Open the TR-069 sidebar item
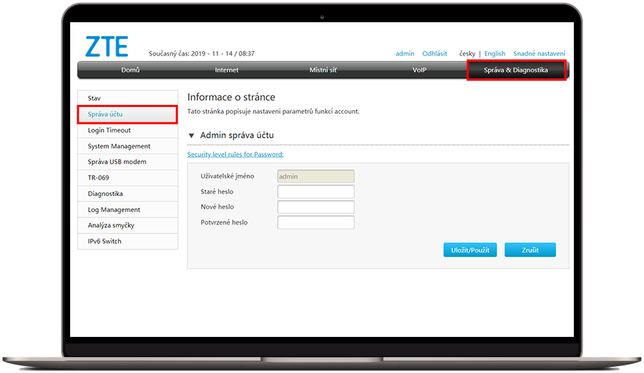644x373 pixels. (x=127, y=178)
